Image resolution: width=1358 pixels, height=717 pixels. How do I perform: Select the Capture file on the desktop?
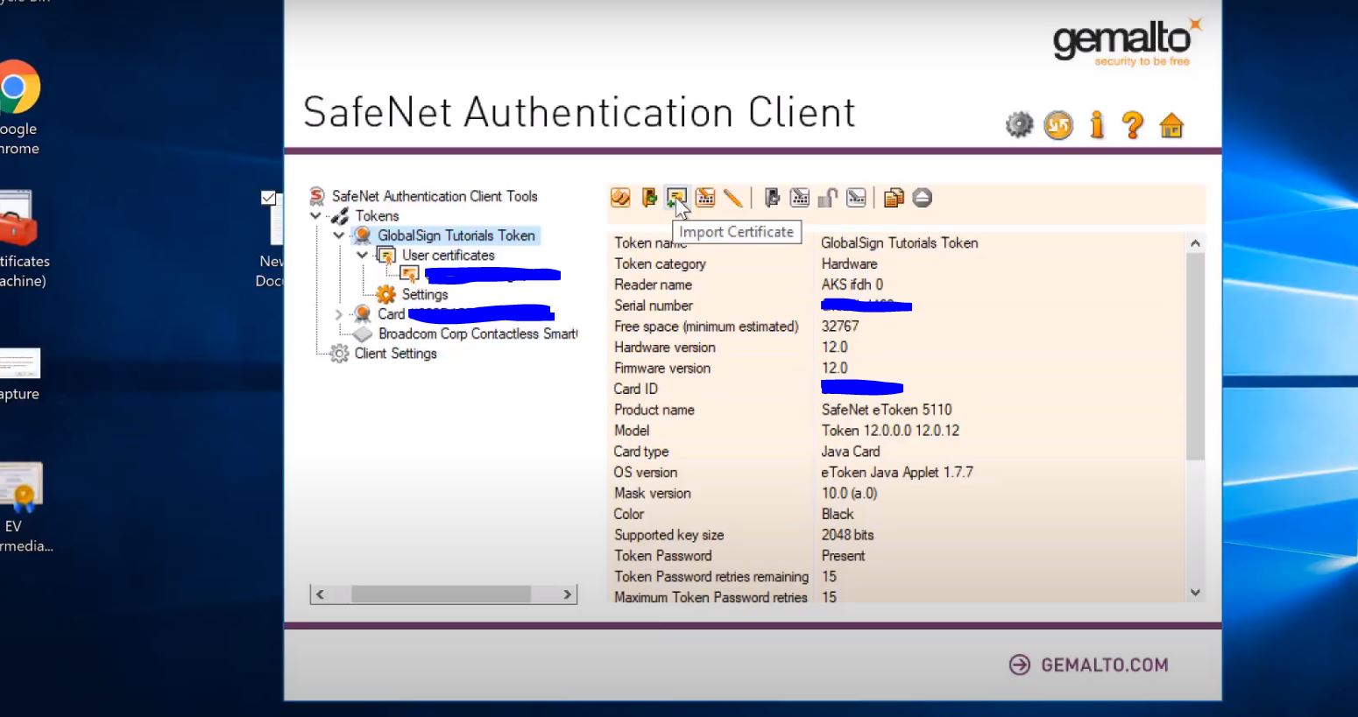pos(19,374)
